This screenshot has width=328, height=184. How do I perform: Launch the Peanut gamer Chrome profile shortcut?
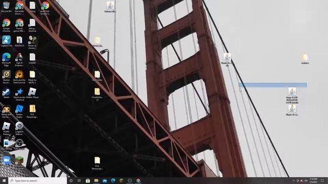click(19, 25)
